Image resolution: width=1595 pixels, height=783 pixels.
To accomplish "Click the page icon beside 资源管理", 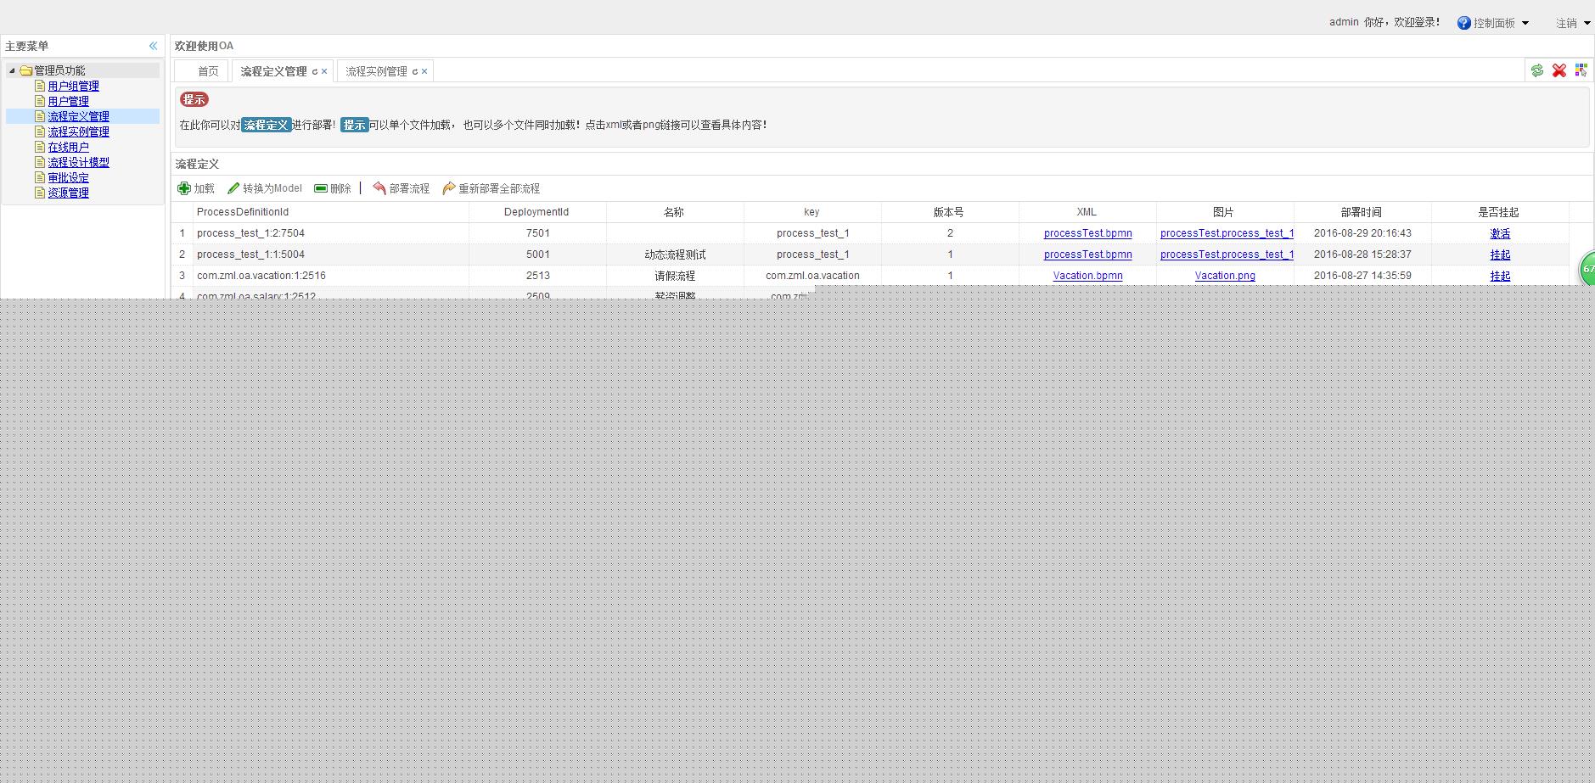I will coord(40,193).
